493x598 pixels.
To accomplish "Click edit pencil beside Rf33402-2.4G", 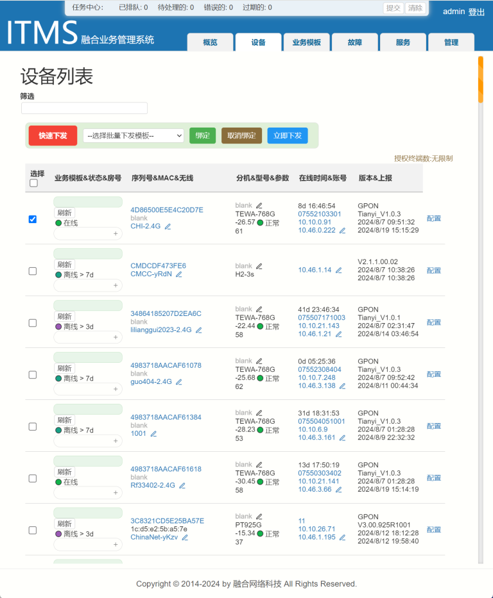I will [182, 486].
